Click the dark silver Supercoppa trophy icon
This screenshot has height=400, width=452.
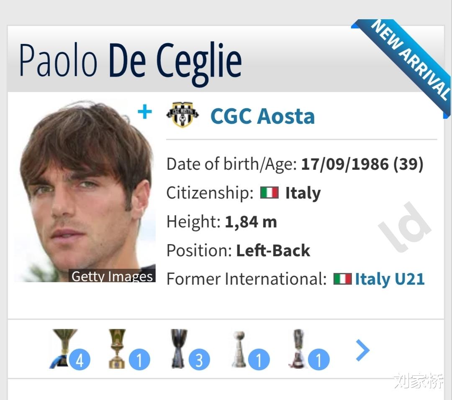coord(179,348)
